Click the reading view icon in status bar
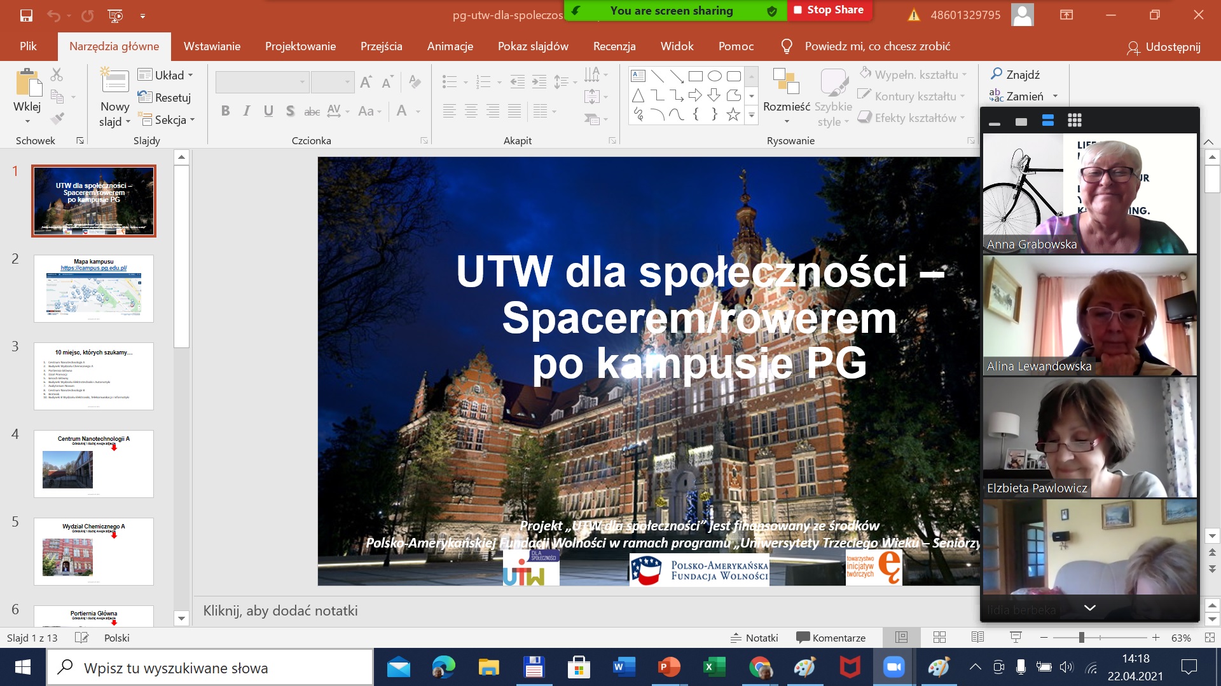This screenshot has width=1221, height=686. pos(977,638)
